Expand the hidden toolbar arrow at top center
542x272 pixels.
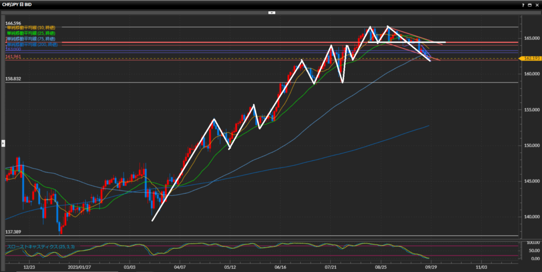(271, 12)
